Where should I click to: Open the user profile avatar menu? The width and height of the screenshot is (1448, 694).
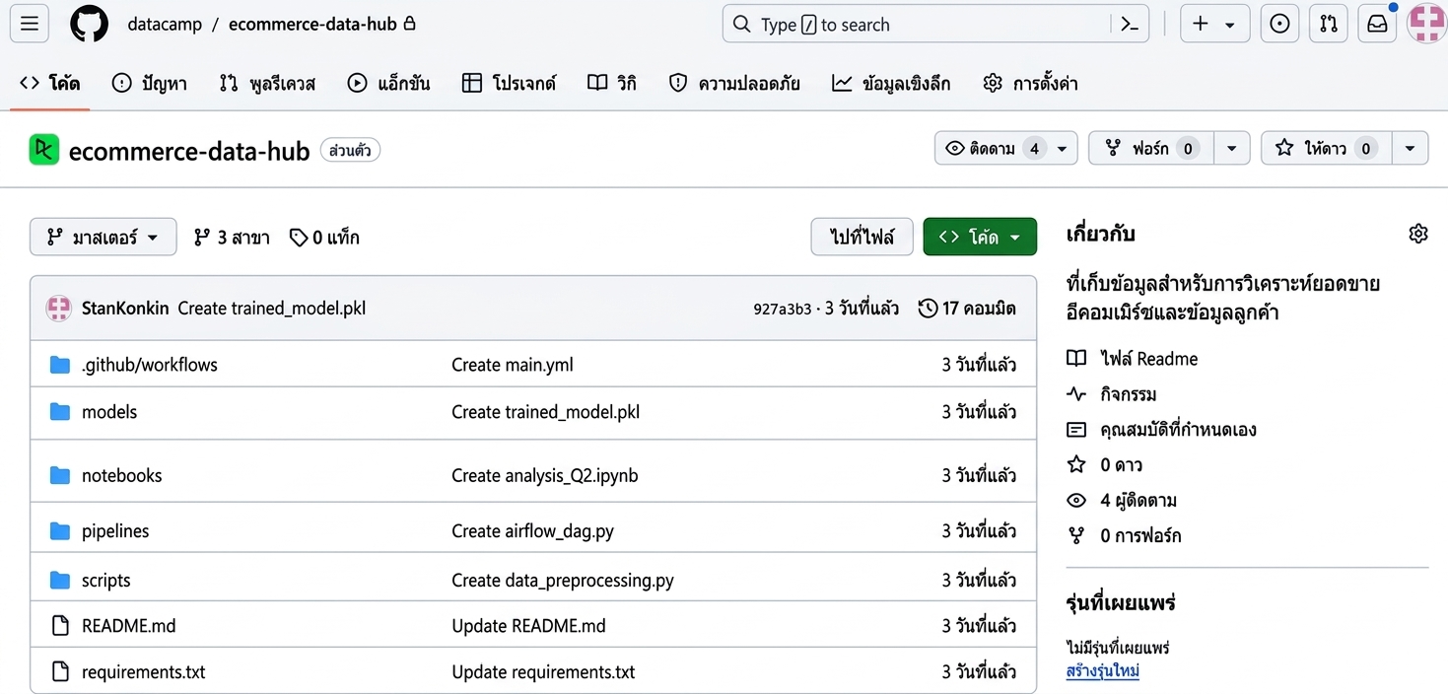point(1425,24)
